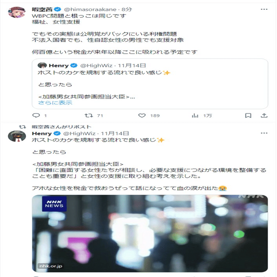Image resolution: width=277 pixels, height=277 pixels.
Task: Open Henry's profile avatar in reposted post
Action: coord(17,136)
